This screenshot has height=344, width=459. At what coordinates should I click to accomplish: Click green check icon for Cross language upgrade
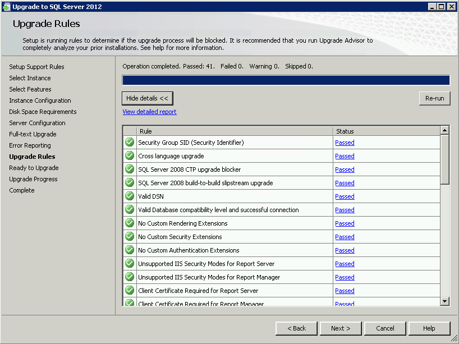[130, 156]
